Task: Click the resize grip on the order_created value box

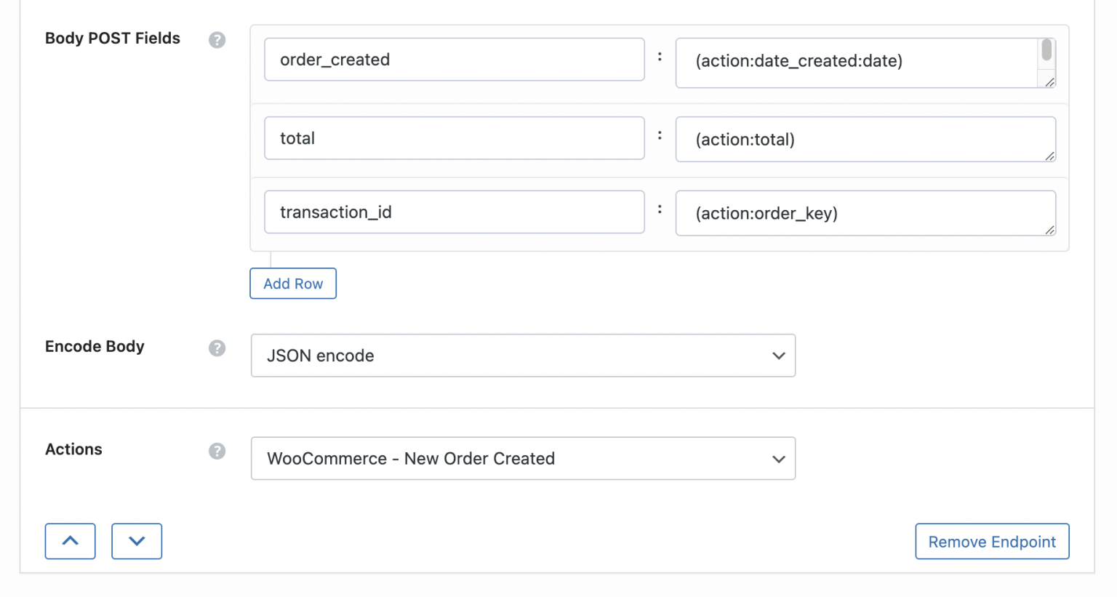Action: (1051, 82)
